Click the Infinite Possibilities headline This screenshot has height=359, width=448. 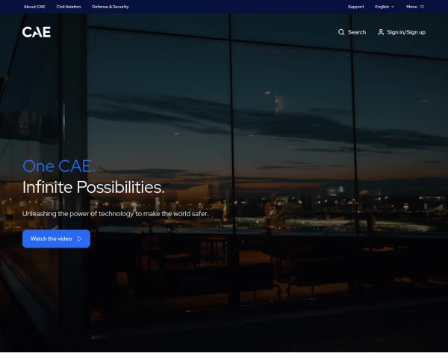(x=93, y=187)
